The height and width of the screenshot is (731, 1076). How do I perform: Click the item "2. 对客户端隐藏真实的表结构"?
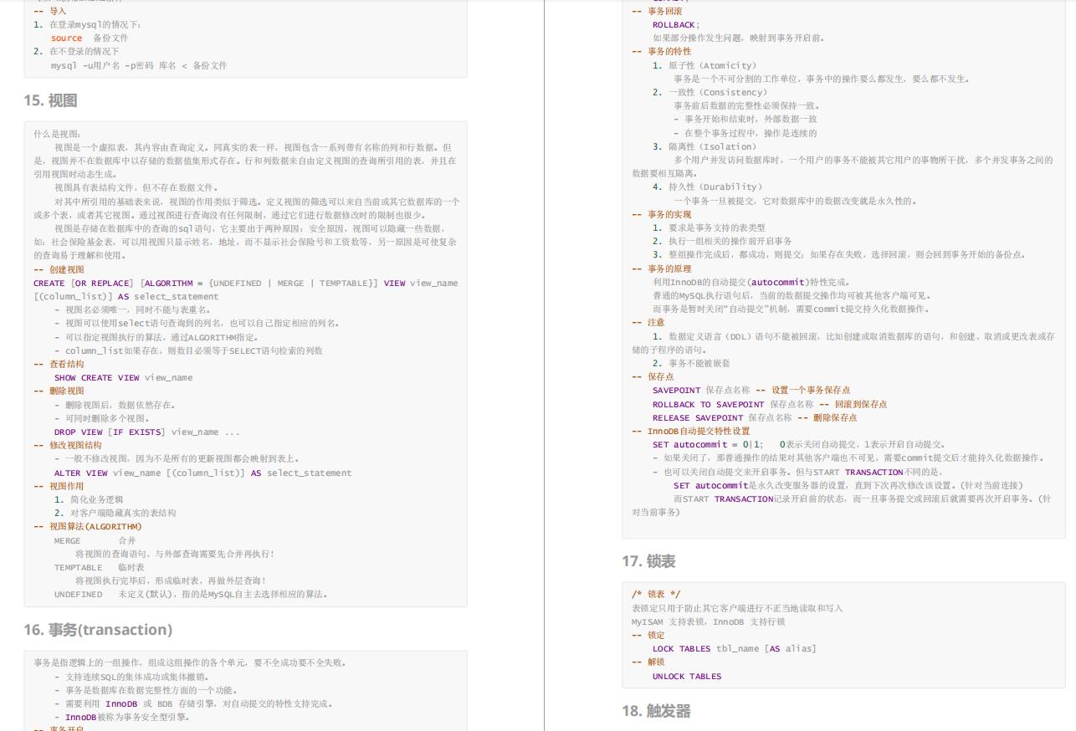(115, 513)
